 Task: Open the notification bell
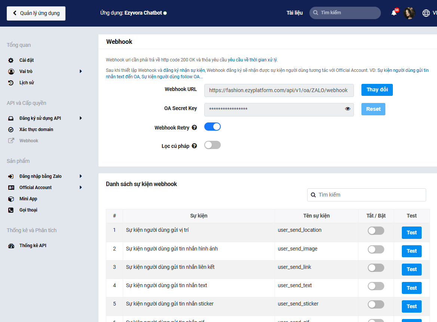click(x=394, y=13)
